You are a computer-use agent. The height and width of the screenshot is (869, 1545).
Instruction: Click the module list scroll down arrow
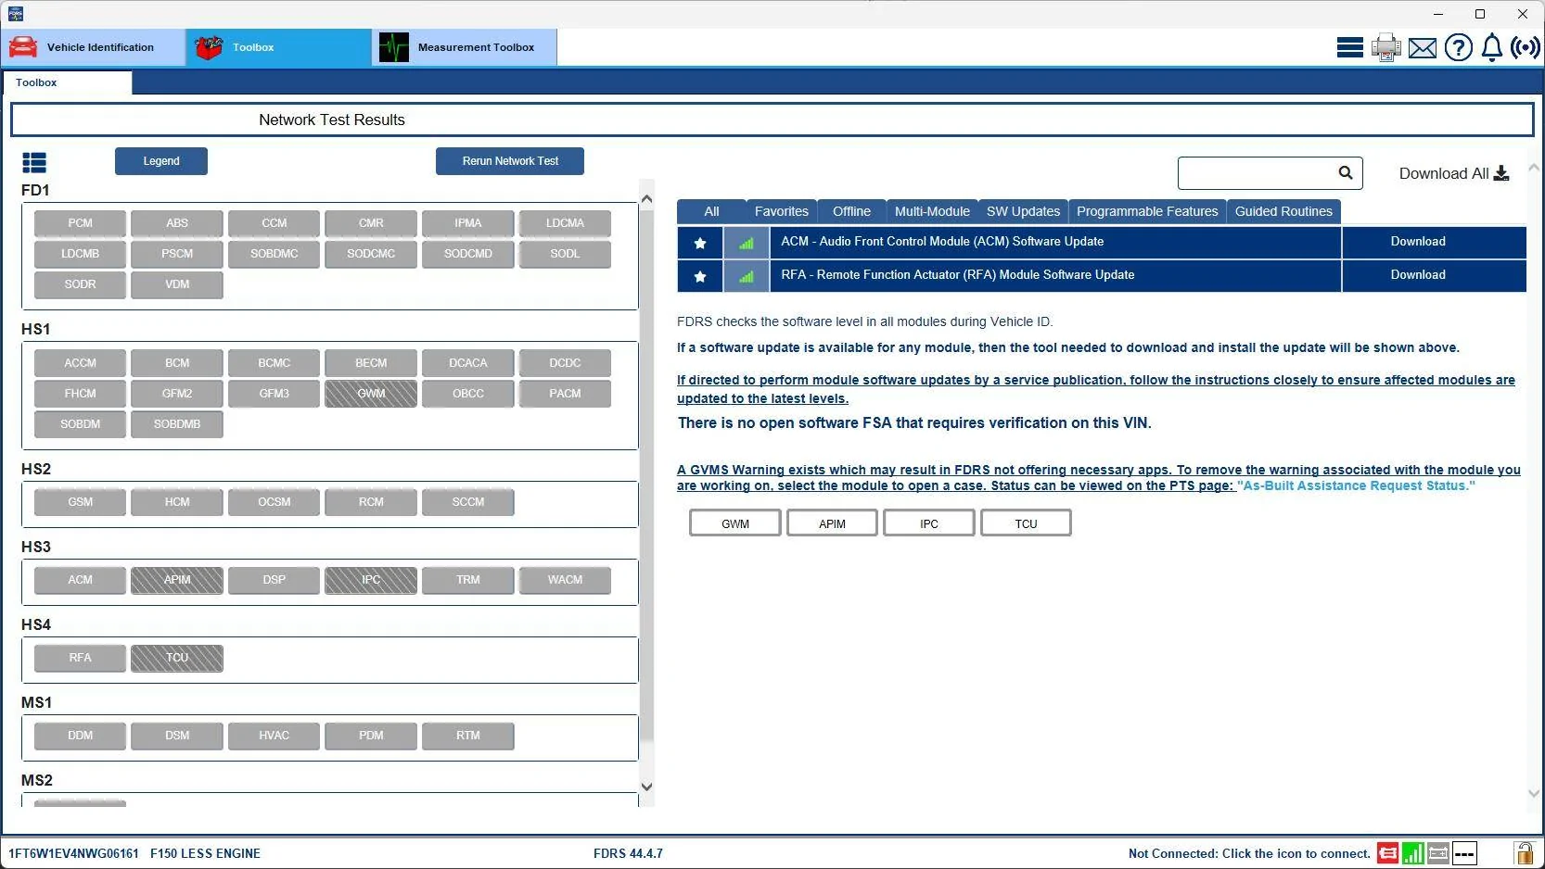click(646, 787)
